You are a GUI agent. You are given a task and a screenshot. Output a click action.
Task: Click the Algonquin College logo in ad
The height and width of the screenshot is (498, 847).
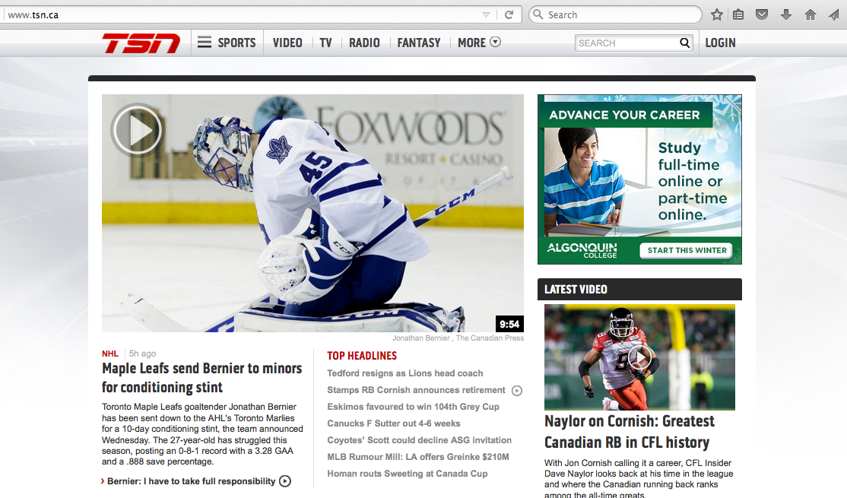582,249
